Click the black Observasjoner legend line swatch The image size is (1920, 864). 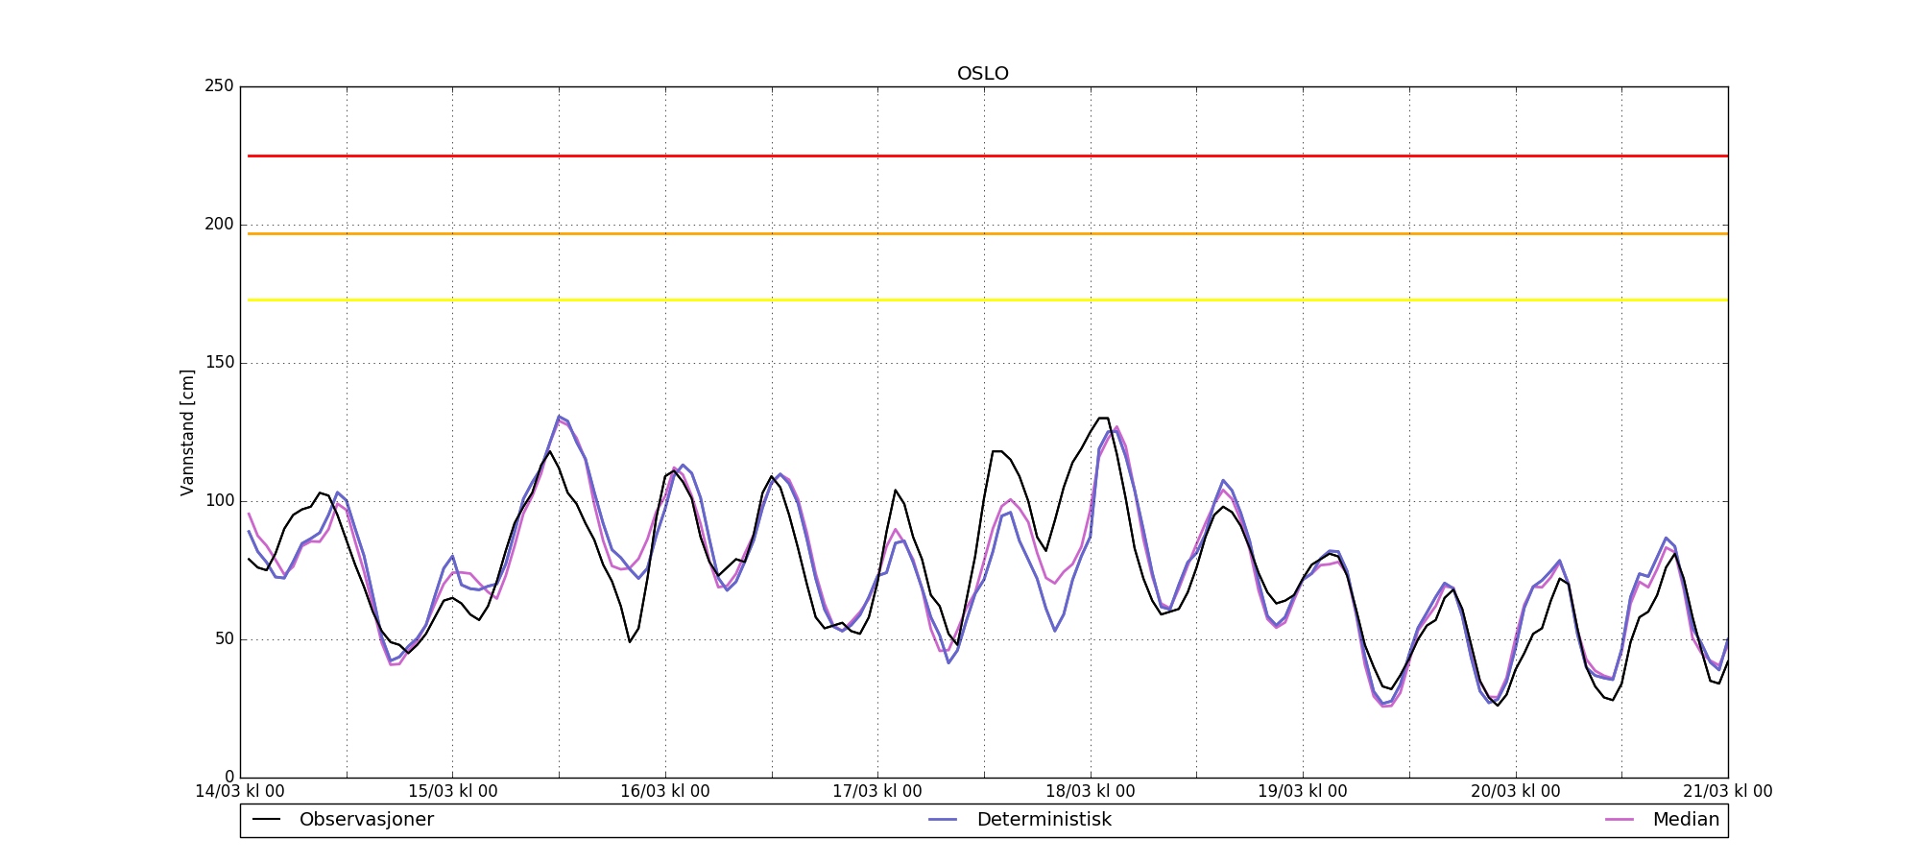(x=266, y=820)
